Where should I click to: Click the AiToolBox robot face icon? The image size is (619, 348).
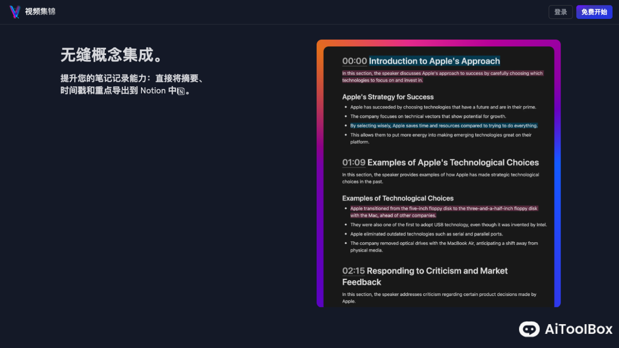529,329
